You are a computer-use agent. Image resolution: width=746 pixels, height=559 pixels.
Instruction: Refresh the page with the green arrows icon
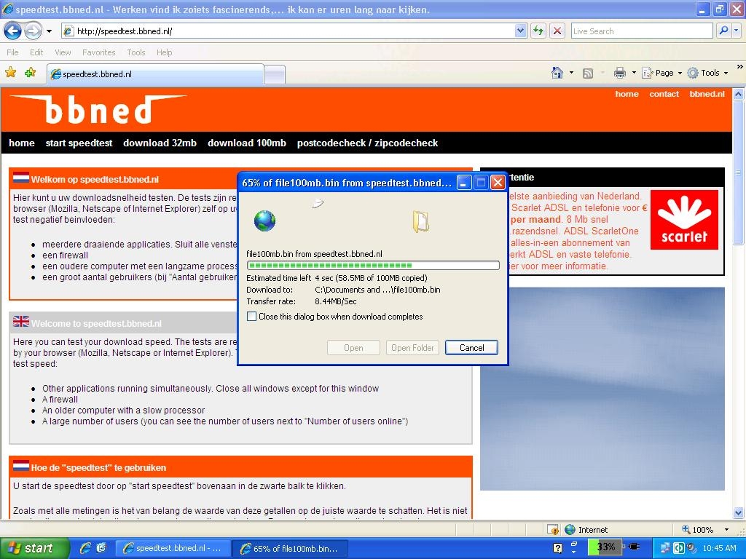point(538,31)
